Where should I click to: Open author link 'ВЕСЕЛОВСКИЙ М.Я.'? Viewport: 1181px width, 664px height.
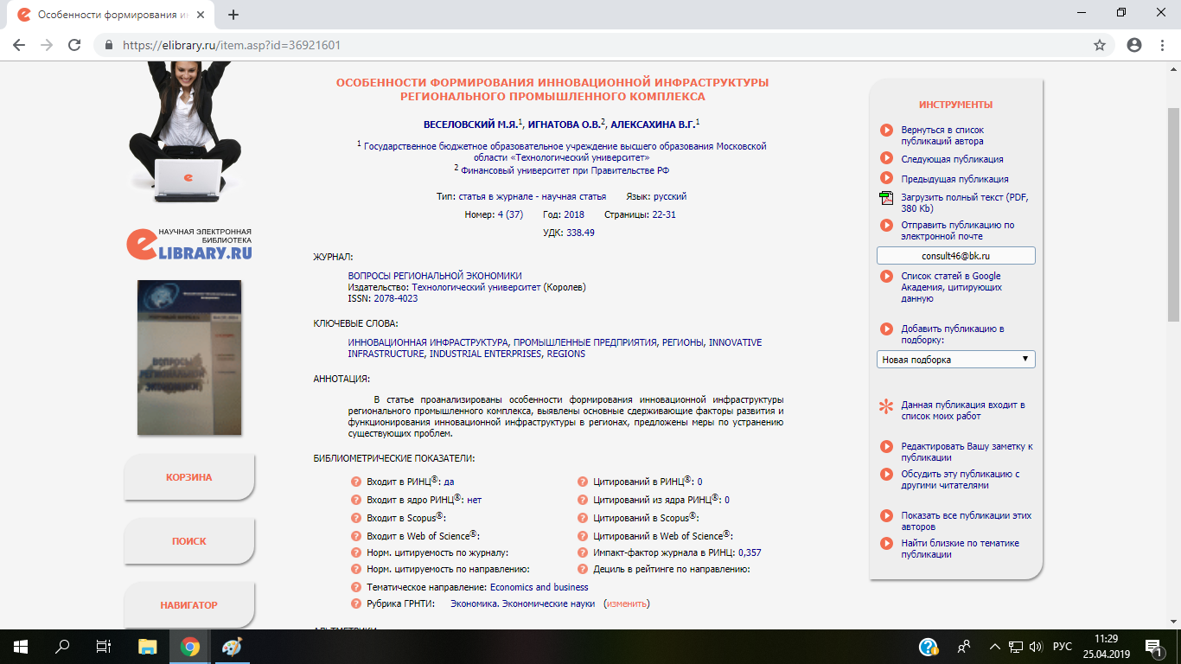470,124
